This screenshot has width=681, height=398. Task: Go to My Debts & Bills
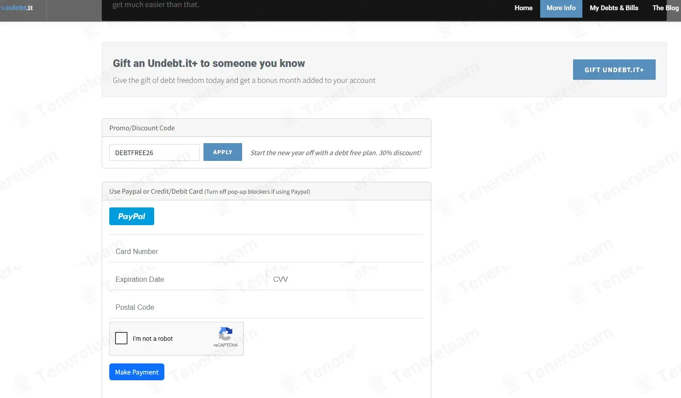614,8
